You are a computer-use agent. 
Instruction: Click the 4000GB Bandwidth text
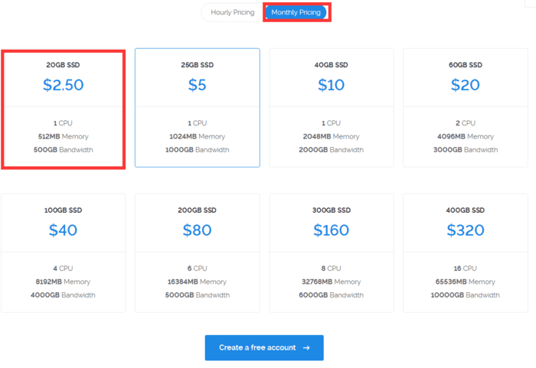pos(64,295)
